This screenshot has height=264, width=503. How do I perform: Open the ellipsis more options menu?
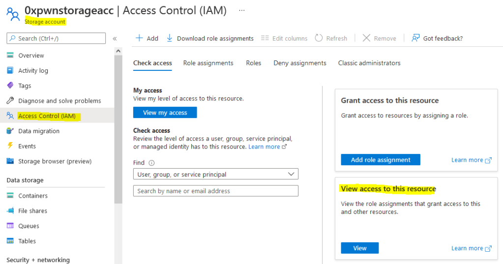241,10
